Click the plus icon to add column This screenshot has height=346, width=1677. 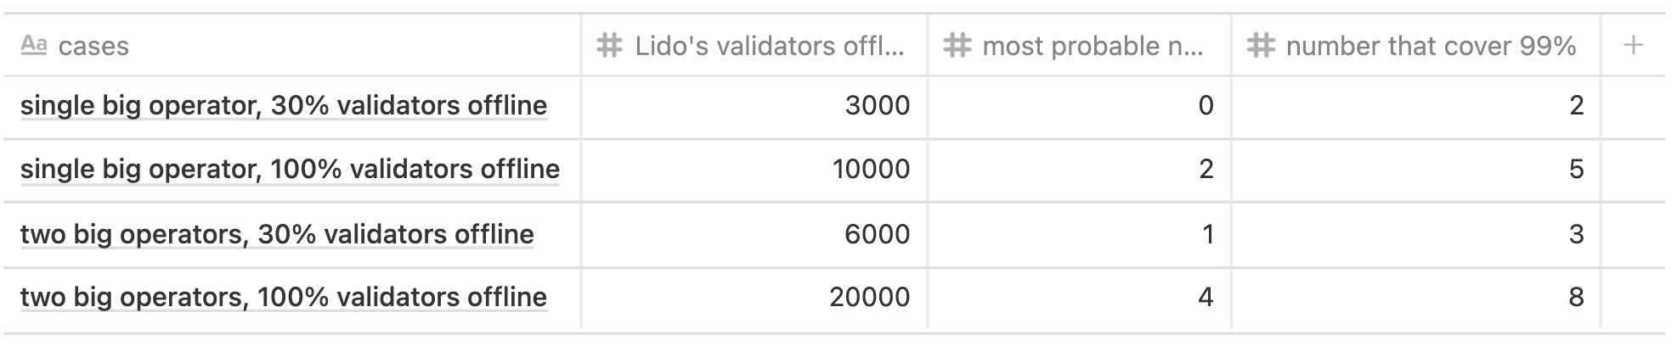click(x=1633, y=45)
